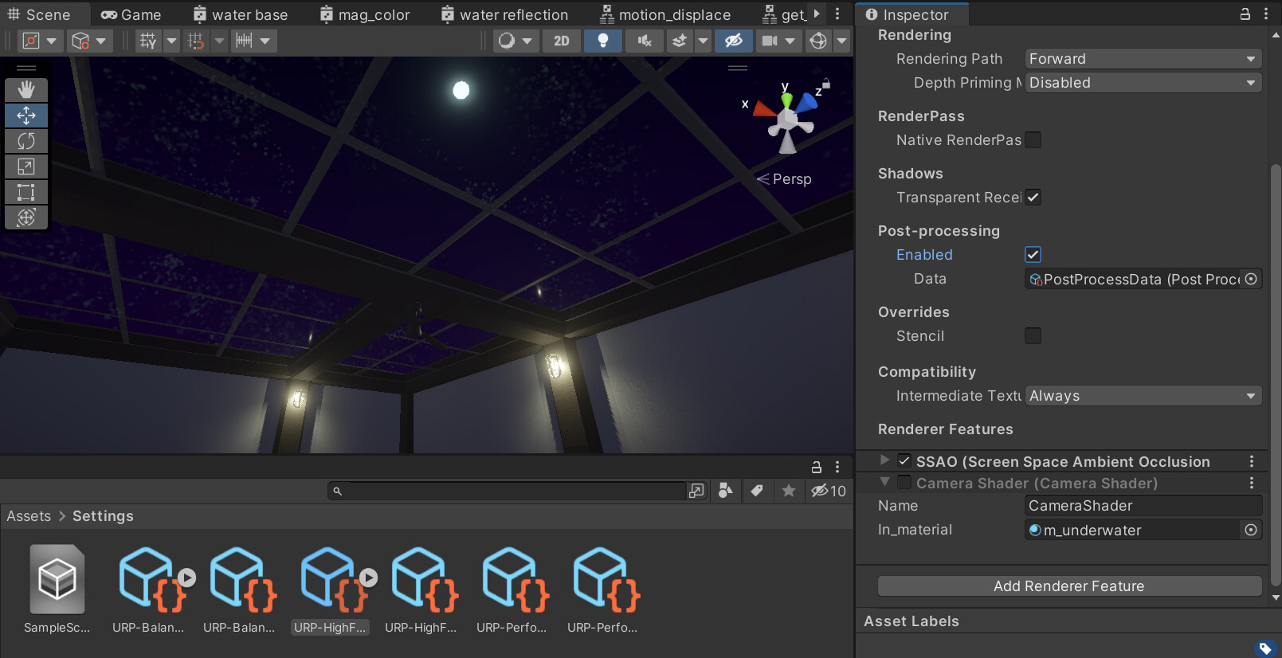Screen dimensions: 1282x658
Task: Select the Scale tool
Action: click(26, 166)
